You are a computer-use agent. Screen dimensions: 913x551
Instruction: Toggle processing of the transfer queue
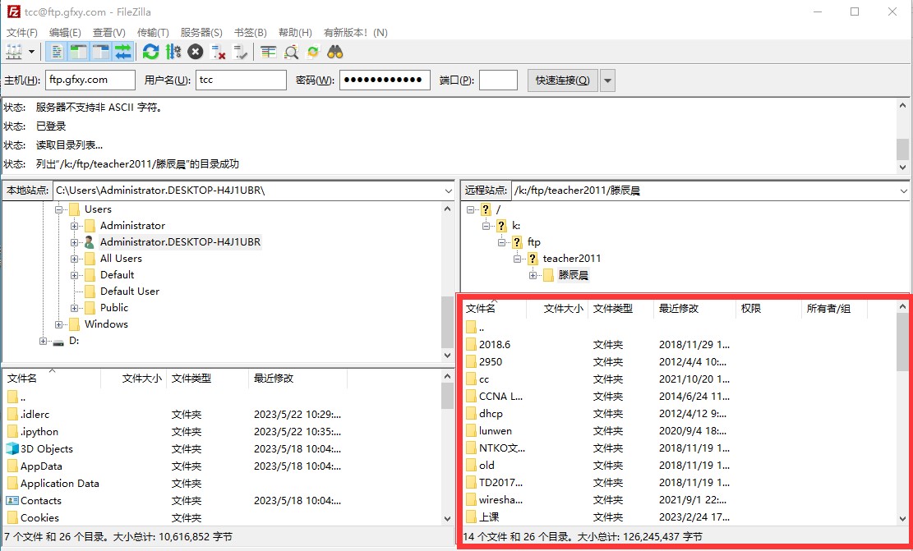pyautogui.click(x=173, y=52)
